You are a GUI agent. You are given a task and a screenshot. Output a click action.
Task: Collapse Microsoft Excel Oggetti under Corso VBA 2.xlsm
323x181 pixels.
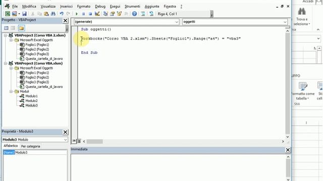click(x=11, y=40)
